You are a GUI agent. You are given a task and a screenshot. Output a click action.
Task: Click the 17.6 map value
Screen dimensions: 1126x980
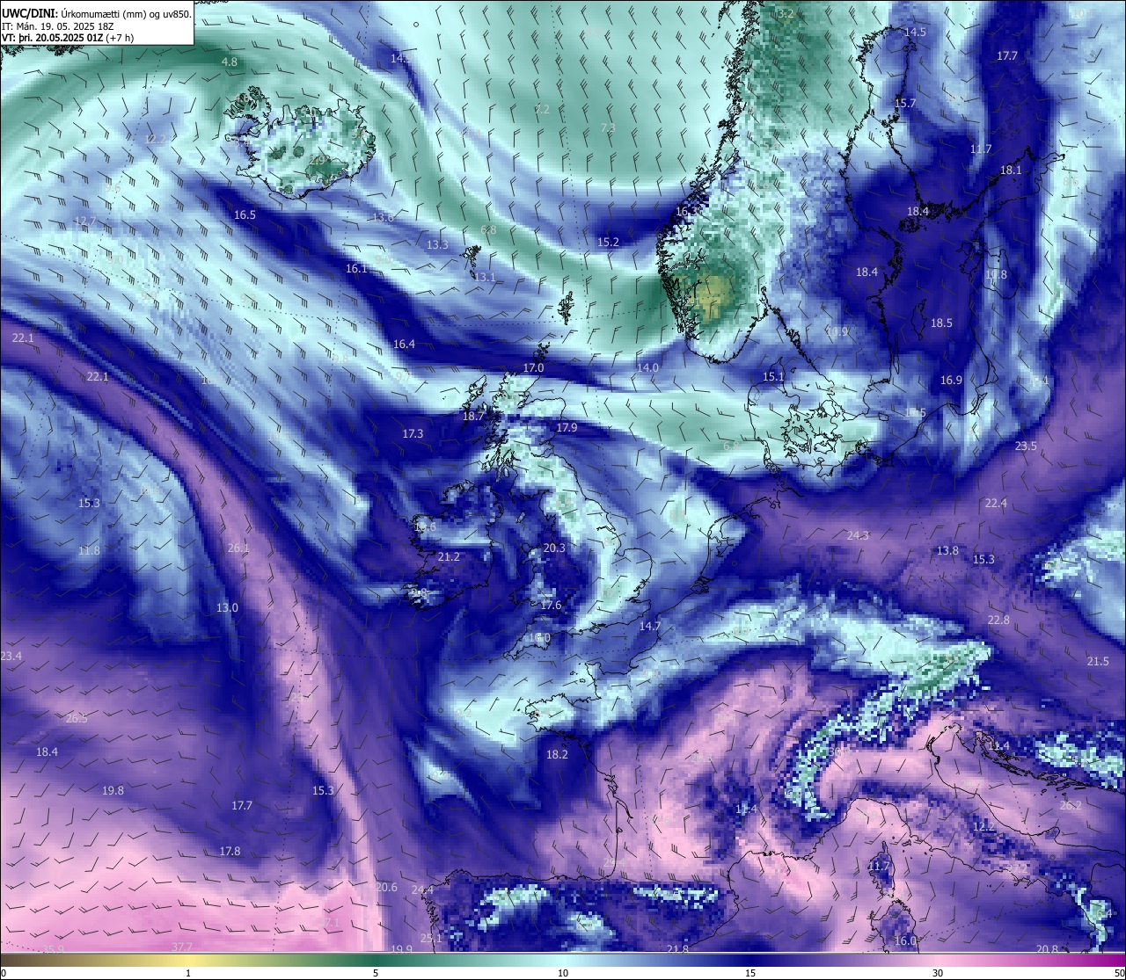pos(551,606)
